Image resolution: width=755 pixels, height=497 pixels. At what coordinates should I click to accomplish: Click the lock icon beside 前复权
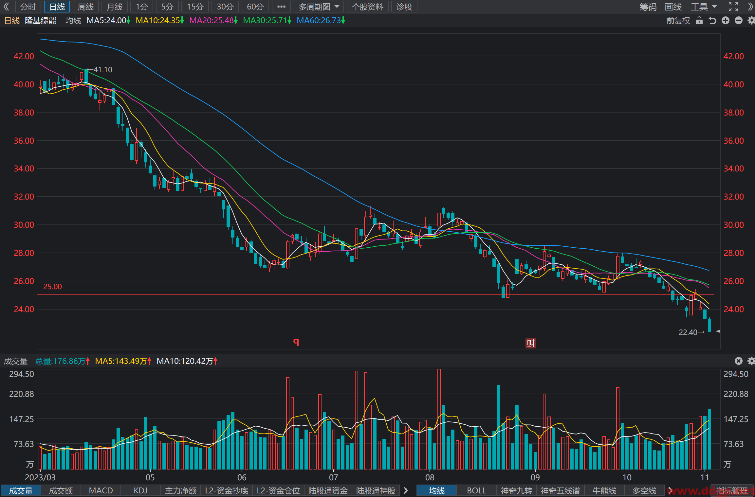pyautogui.click(x=699, y=21)
